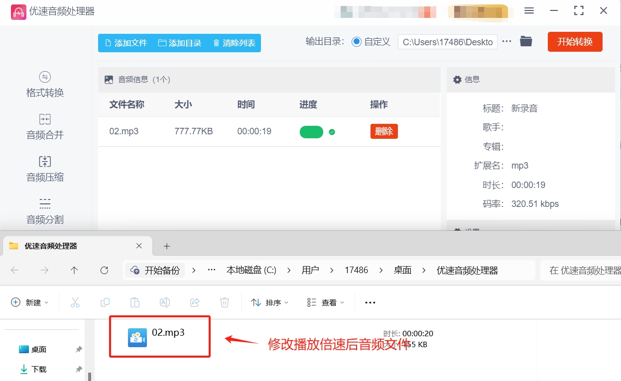Click the paste clipboard icon
The image size is (621, 381).
[x=135, y=302]
